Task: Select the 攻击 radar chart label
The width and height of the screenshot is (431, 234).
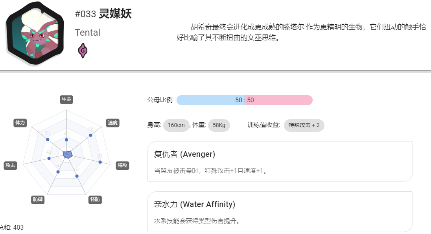Action: tap(11, 165)
